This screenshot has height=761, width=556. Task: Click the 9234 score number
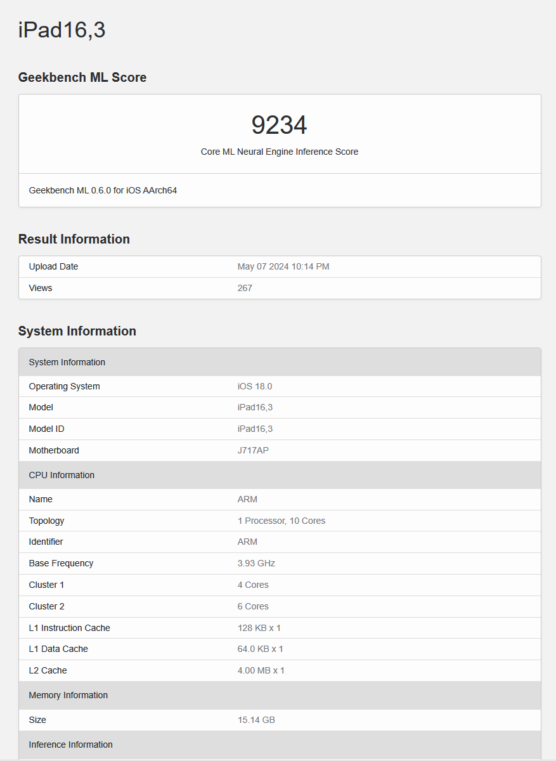click(279, 125)
